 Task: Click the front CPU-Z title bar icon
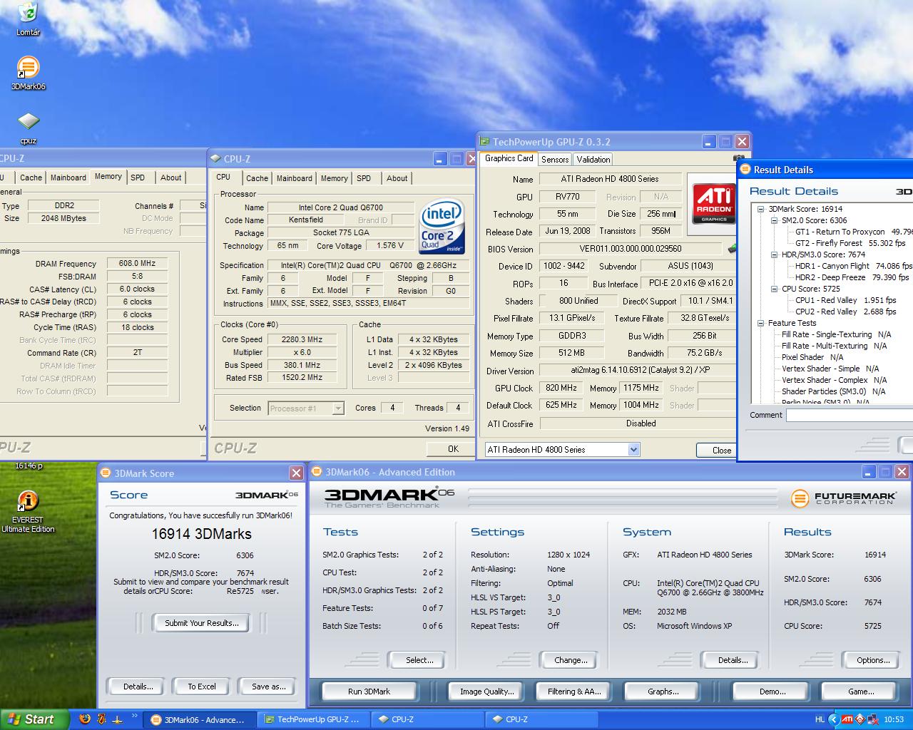click(216, 158)
